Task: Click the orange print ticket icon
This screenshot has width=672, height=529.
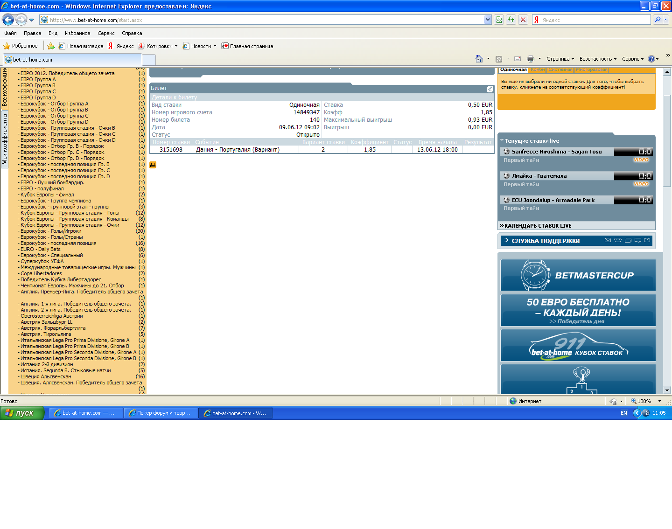Action: point(153,165)
